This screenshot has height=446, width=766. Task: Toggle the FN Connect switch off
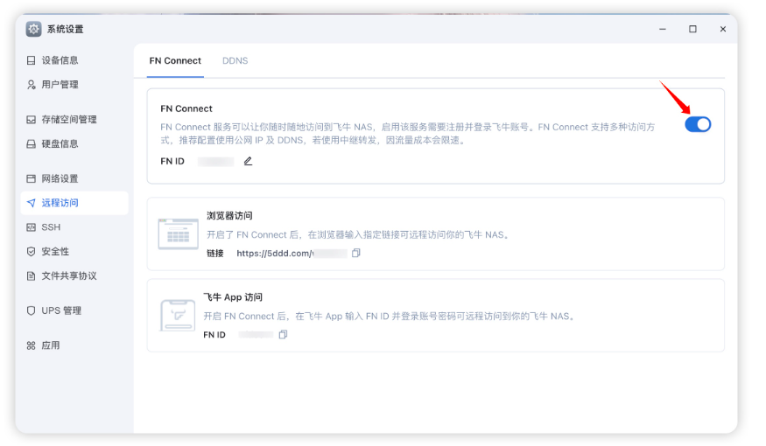click(x=698, y=125)
